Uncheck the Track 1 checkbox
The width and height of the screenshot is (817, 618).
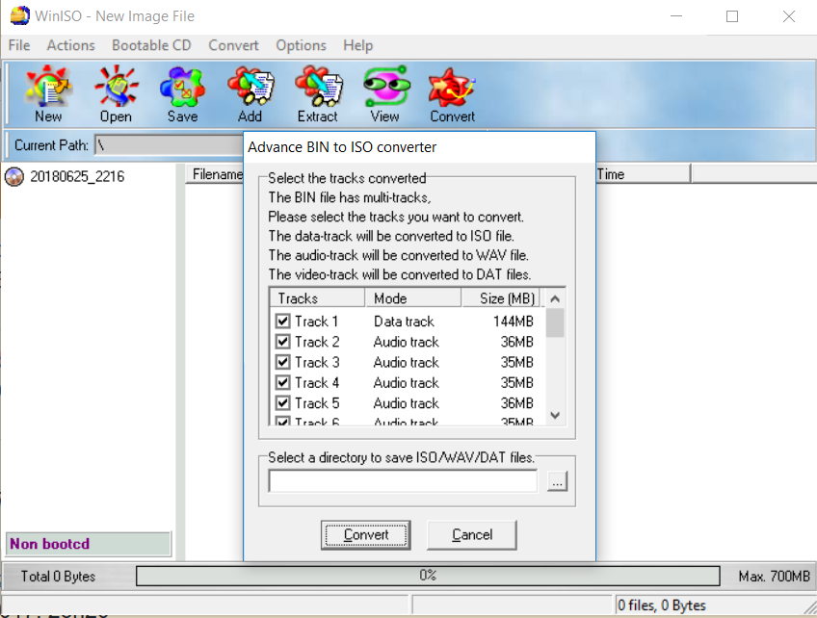click(282, 322)
